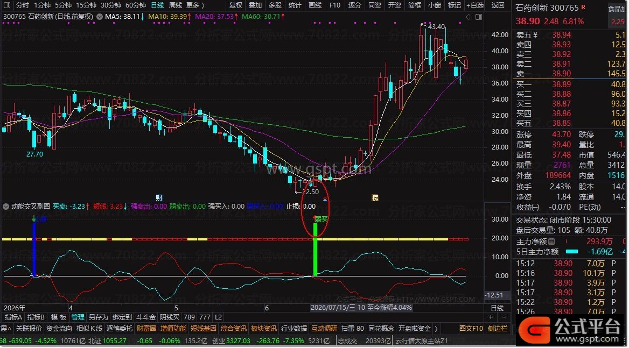Toggle the layout panel icon at top-left
629x348 pixels.
(x=7, y=5)
